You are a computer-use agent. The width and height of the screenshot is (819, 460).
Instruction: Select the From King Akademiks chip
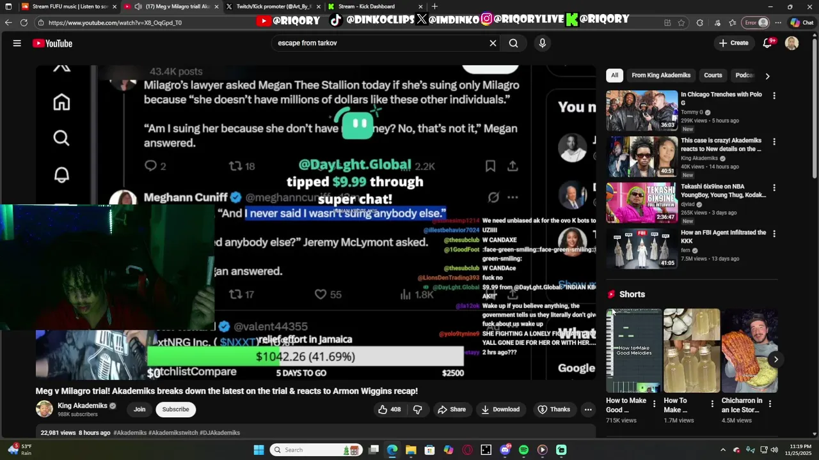661,75
